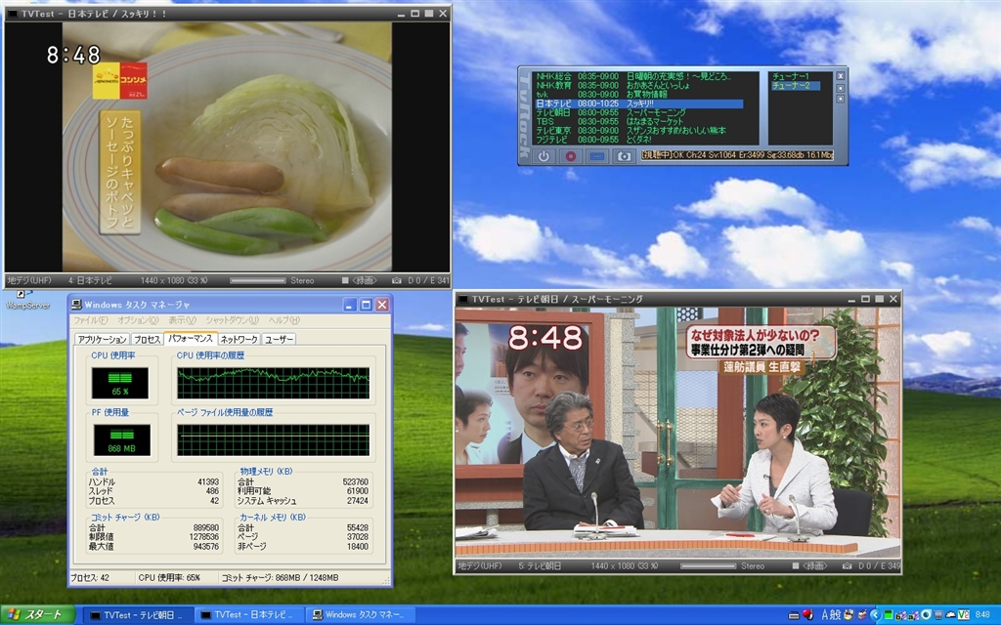Click Stereo audio mode in 日本テレビ TVTest
The width and height of the screenshot is (1001, 625).
302,280
